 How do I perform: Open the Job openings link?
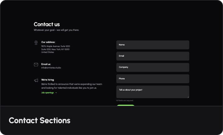pyautogui.click(x=47, y=93)
